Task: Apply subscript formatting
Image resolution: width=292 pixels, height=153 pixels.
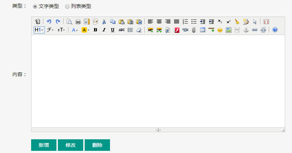Action: tap(220, 22)
